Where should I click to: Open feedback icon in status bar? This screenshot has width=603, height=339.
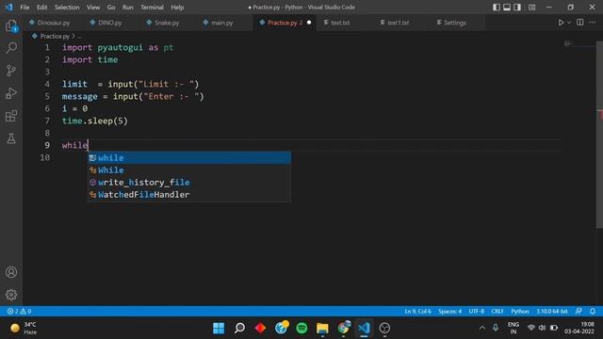pyautogui.click(x=579, y=312)
